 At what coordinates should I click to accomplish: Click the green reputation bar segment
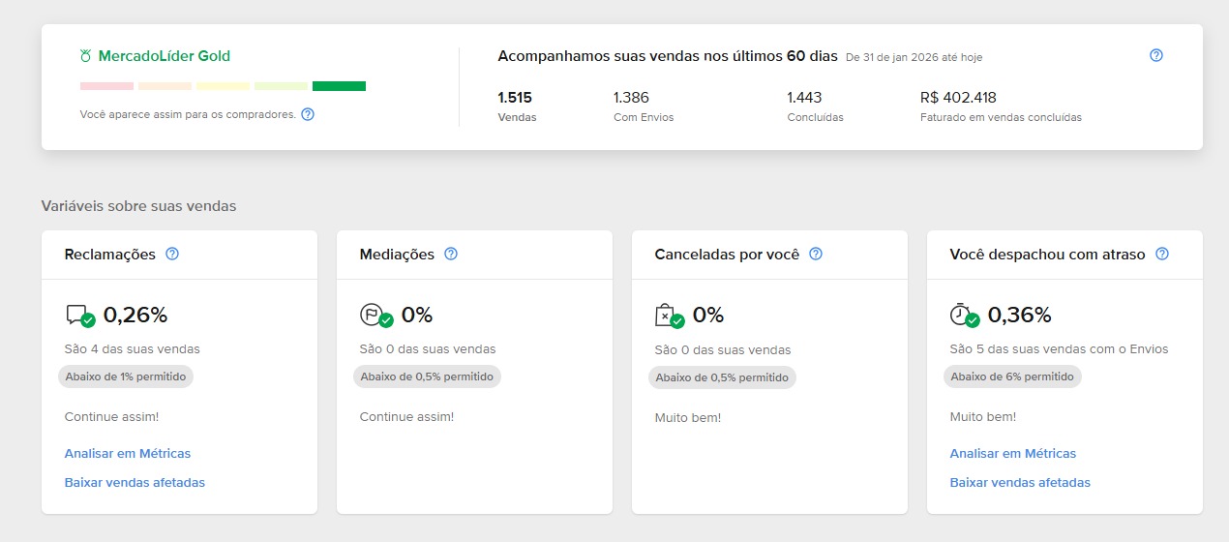(x=339, y=86)
